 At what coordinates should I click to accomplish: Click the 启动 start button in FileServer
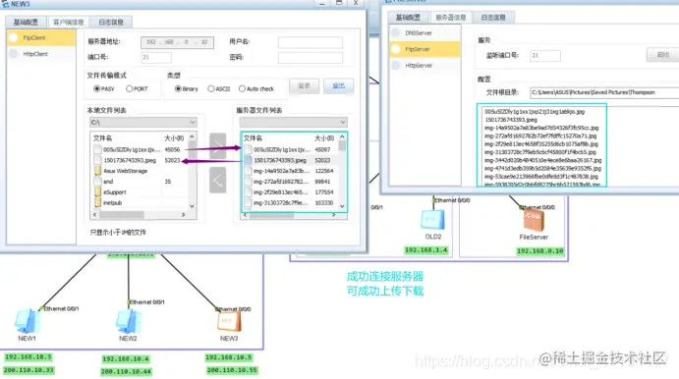point(663,55)
